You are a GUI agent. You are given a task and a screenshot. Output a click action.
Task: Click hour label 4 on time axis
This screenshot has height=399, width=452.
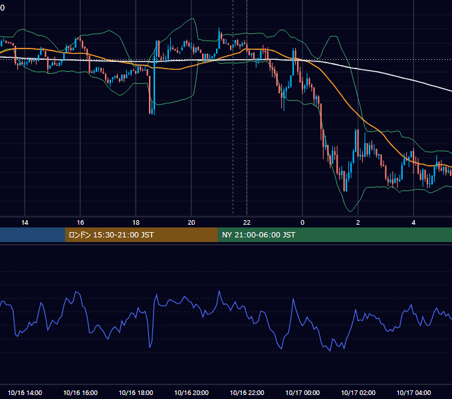[x=413, y=223]
